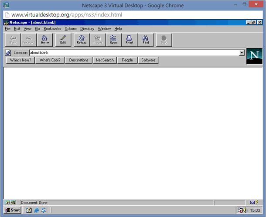Open the Edit menu in menu bar
266x217 pixels.
pos(17,29)
